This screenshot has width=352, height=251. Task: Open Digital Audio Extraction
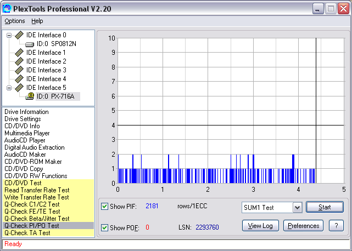point(35,147)
